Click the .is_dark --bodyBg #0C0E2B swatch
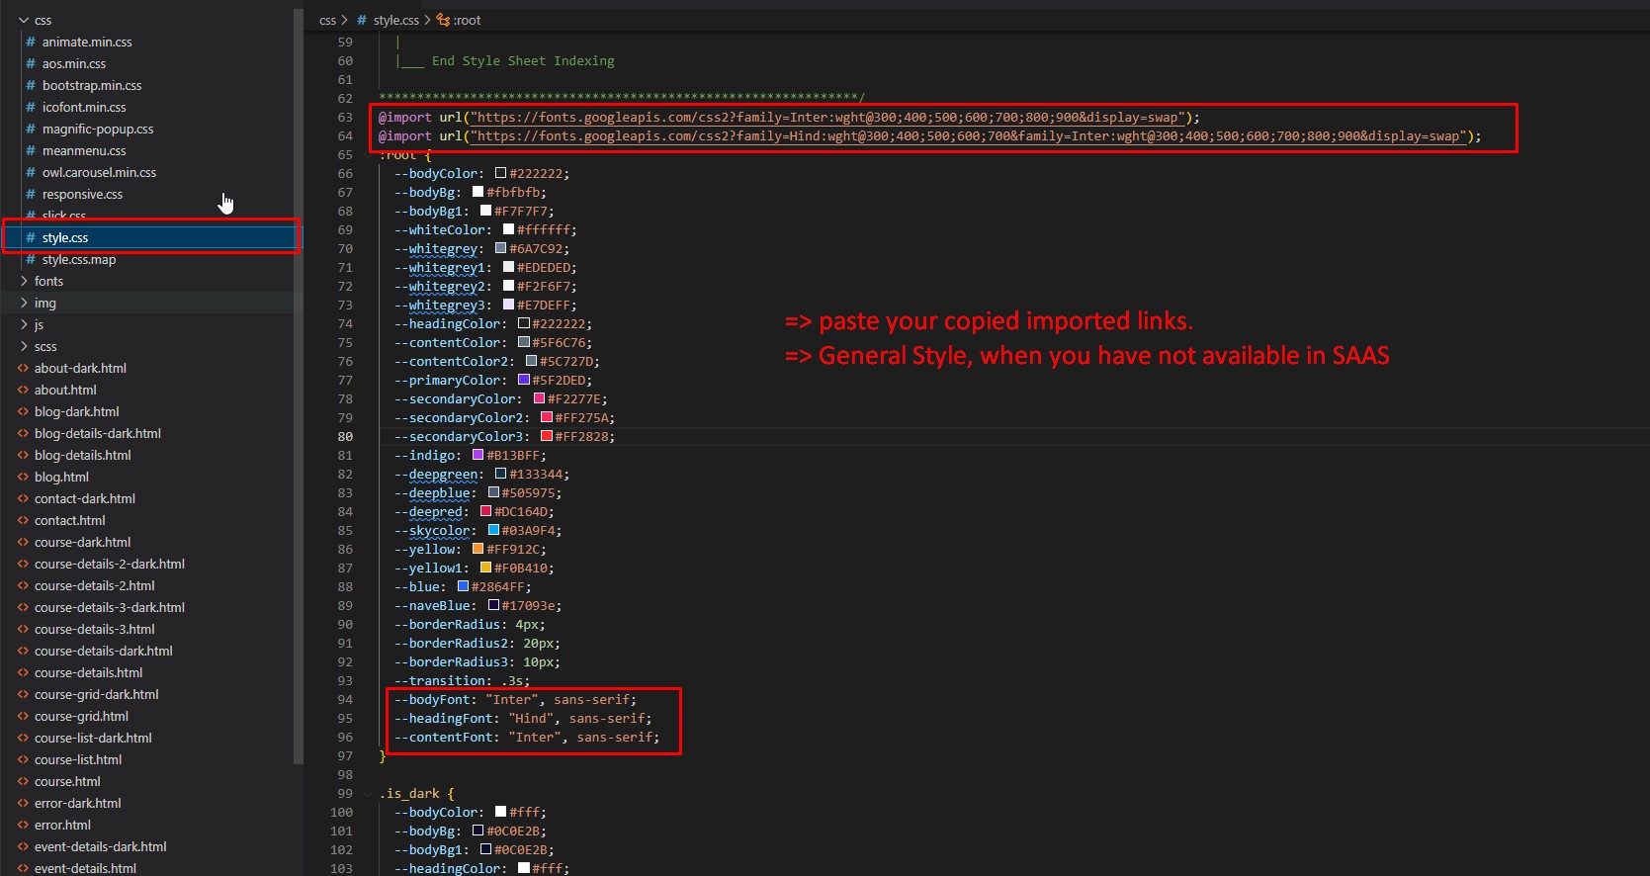1650x876 pixels. [478, 831]
